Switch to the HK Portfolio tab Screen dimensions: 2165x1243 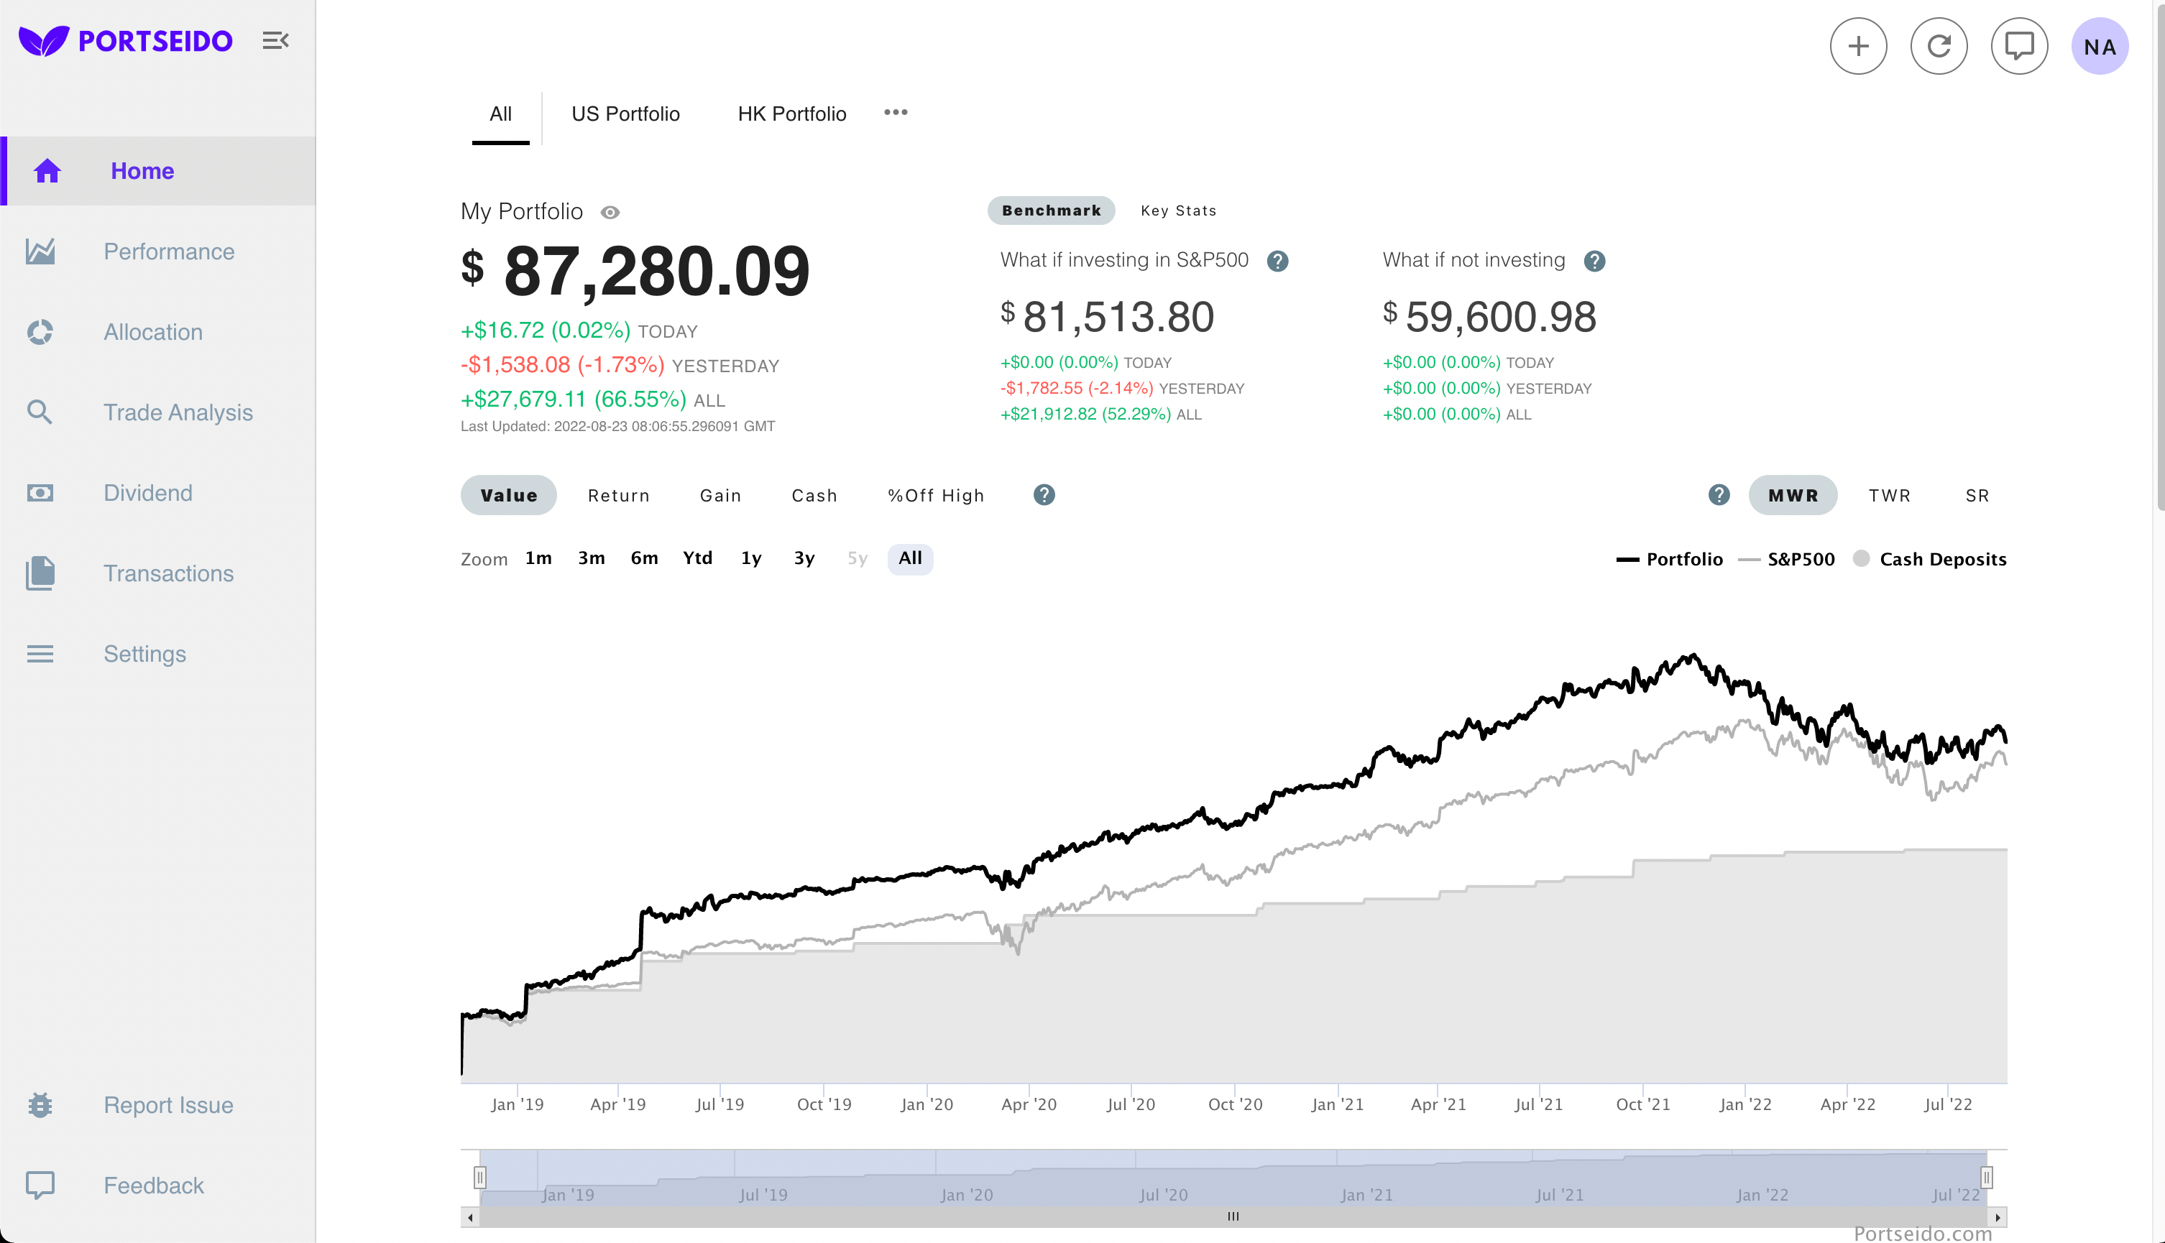(791, 113)
